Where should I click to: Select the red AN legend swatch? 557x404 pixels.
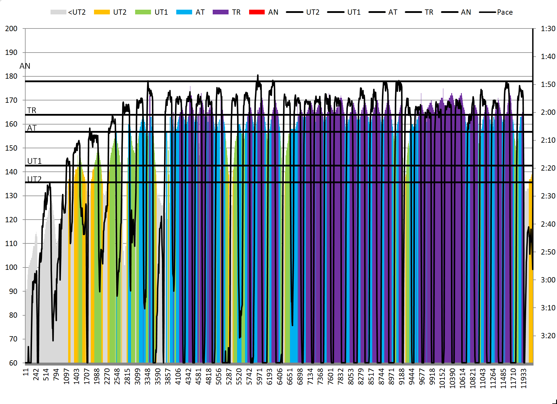257,12
